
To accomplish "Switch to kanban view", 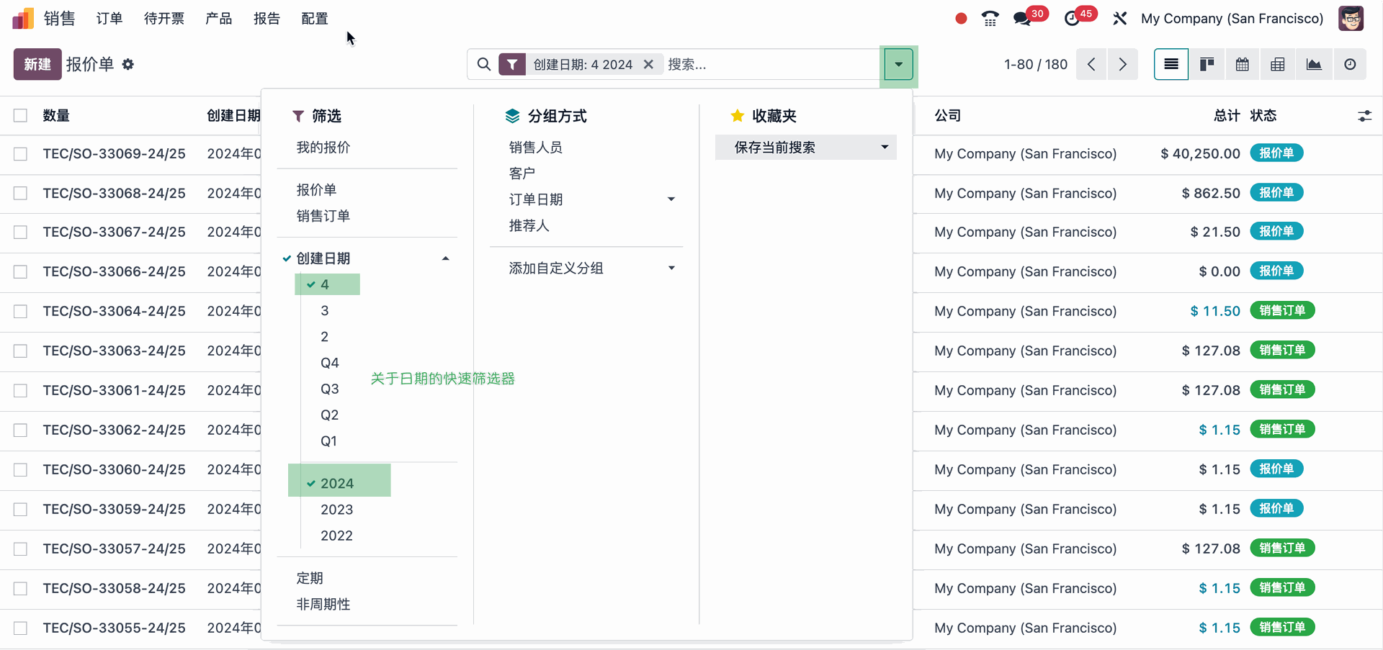I will [x=1207, y=65].
